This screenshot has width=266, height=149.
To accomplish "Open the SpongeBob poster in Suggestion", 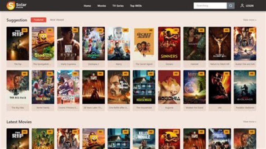I will coord(43,44).
